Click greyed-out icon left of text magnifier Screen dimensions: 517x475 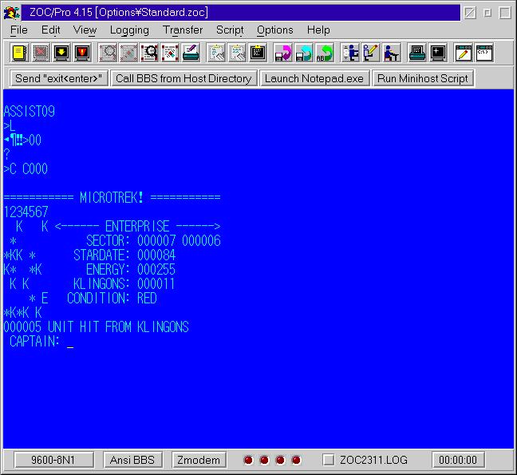[128, 53]
